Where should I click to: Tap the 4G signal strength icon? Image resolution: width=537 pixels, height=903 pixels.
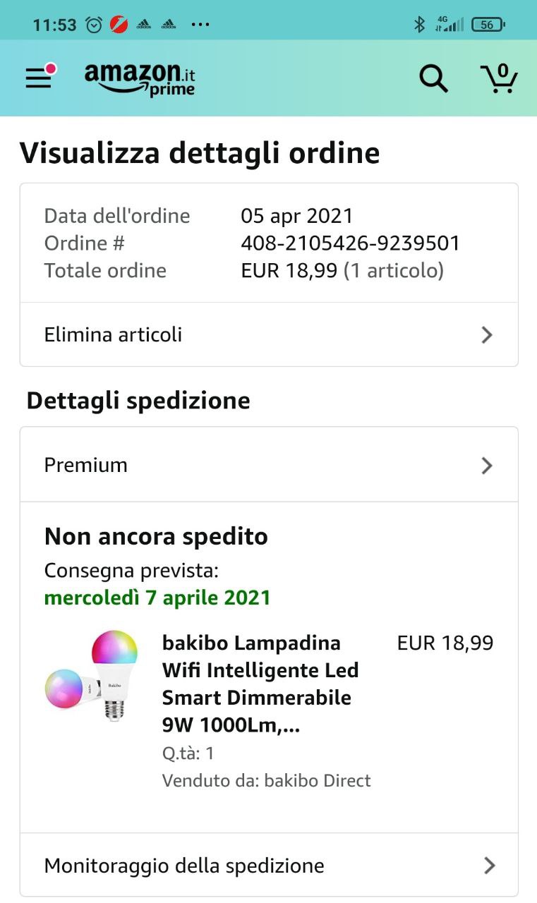point(449,25)
